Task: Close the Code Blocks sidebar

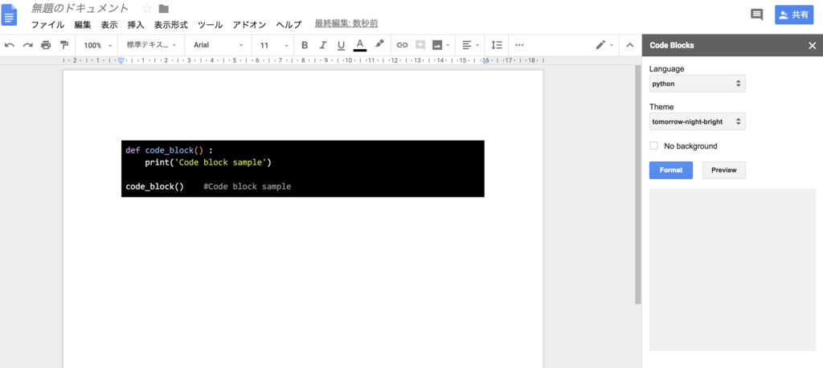Action: coord(813,46)
